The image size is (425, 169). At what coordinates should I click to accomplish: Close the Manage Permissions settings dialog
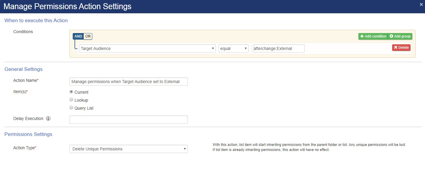click(x=421, y=4)
